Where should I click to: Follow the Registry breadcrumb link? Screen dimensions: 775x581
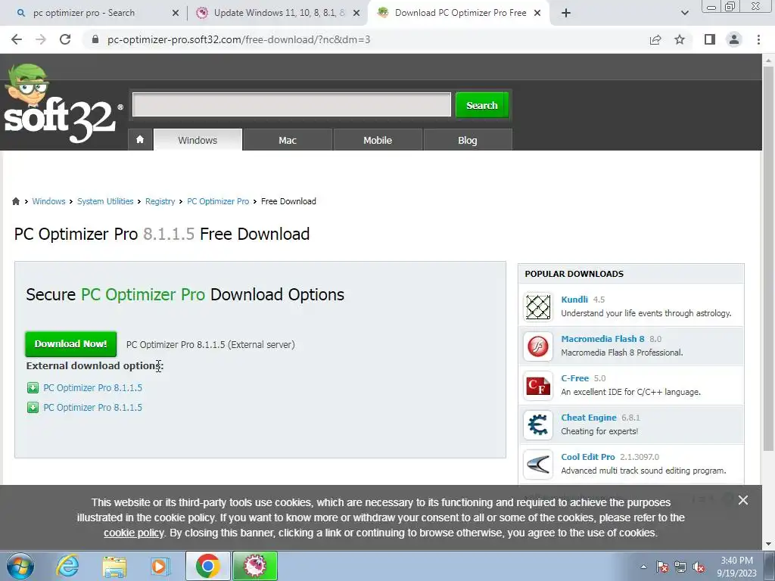(160, 201)
